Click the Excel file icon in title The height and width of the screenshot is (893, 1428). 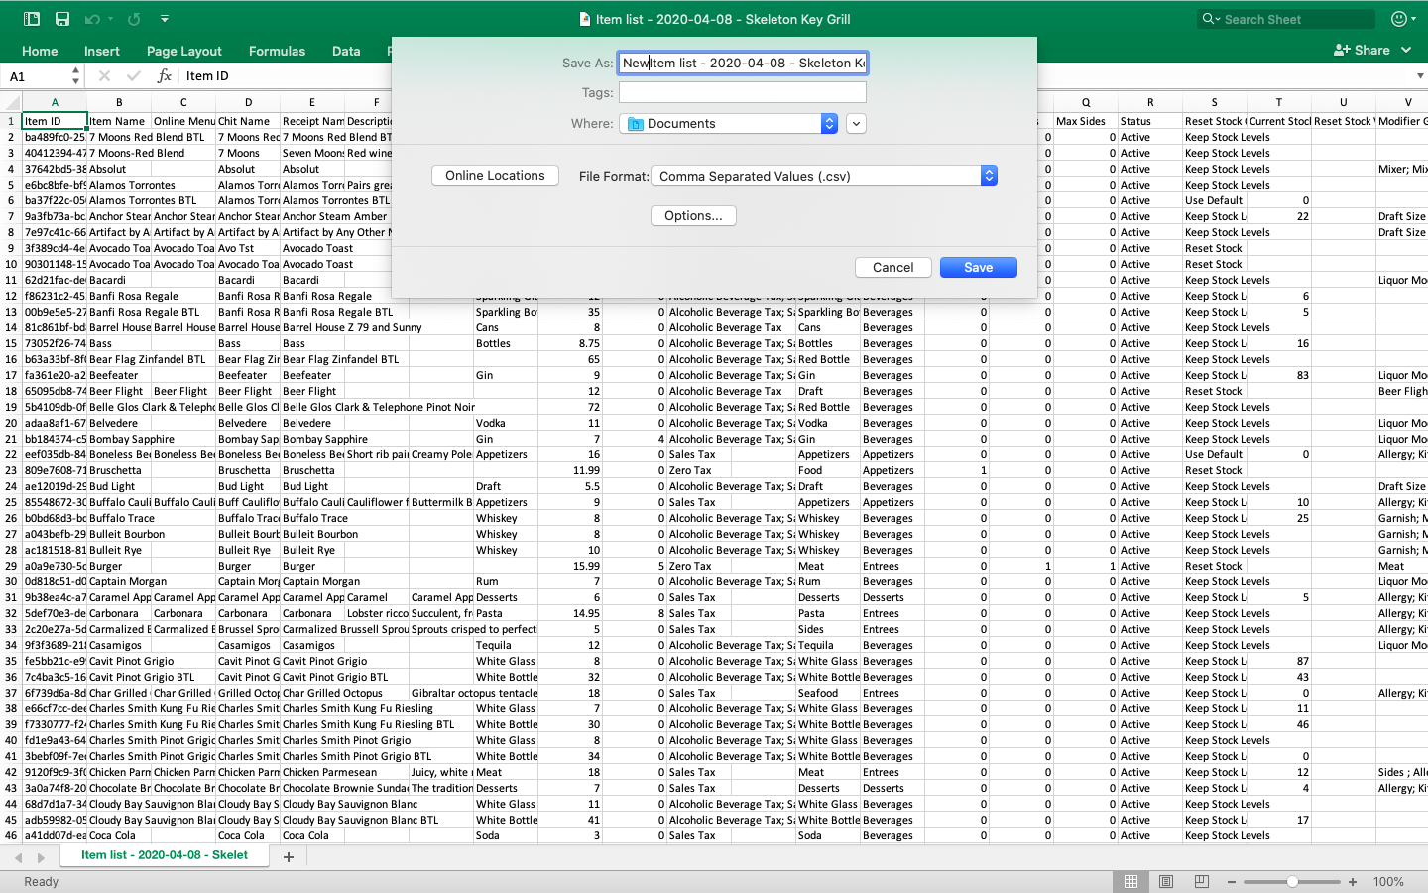coord(585,19)
